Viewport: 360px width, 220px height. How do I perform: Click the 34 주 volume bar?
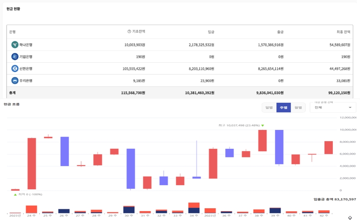click(194, 208)
